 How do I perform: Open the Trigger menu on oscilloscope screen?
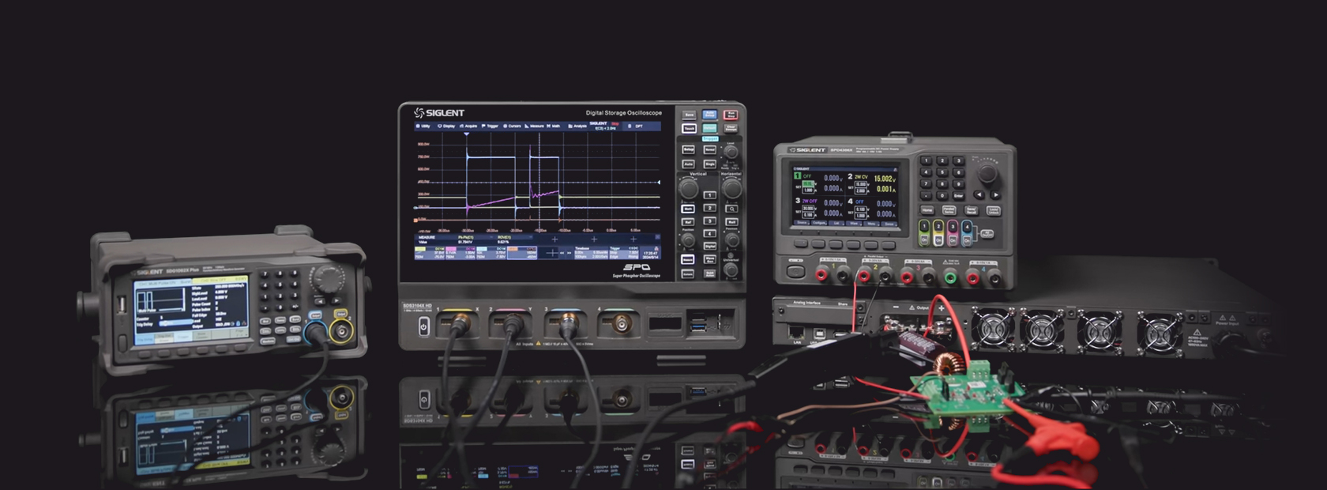pyautogui.click(x=491, y=126)
